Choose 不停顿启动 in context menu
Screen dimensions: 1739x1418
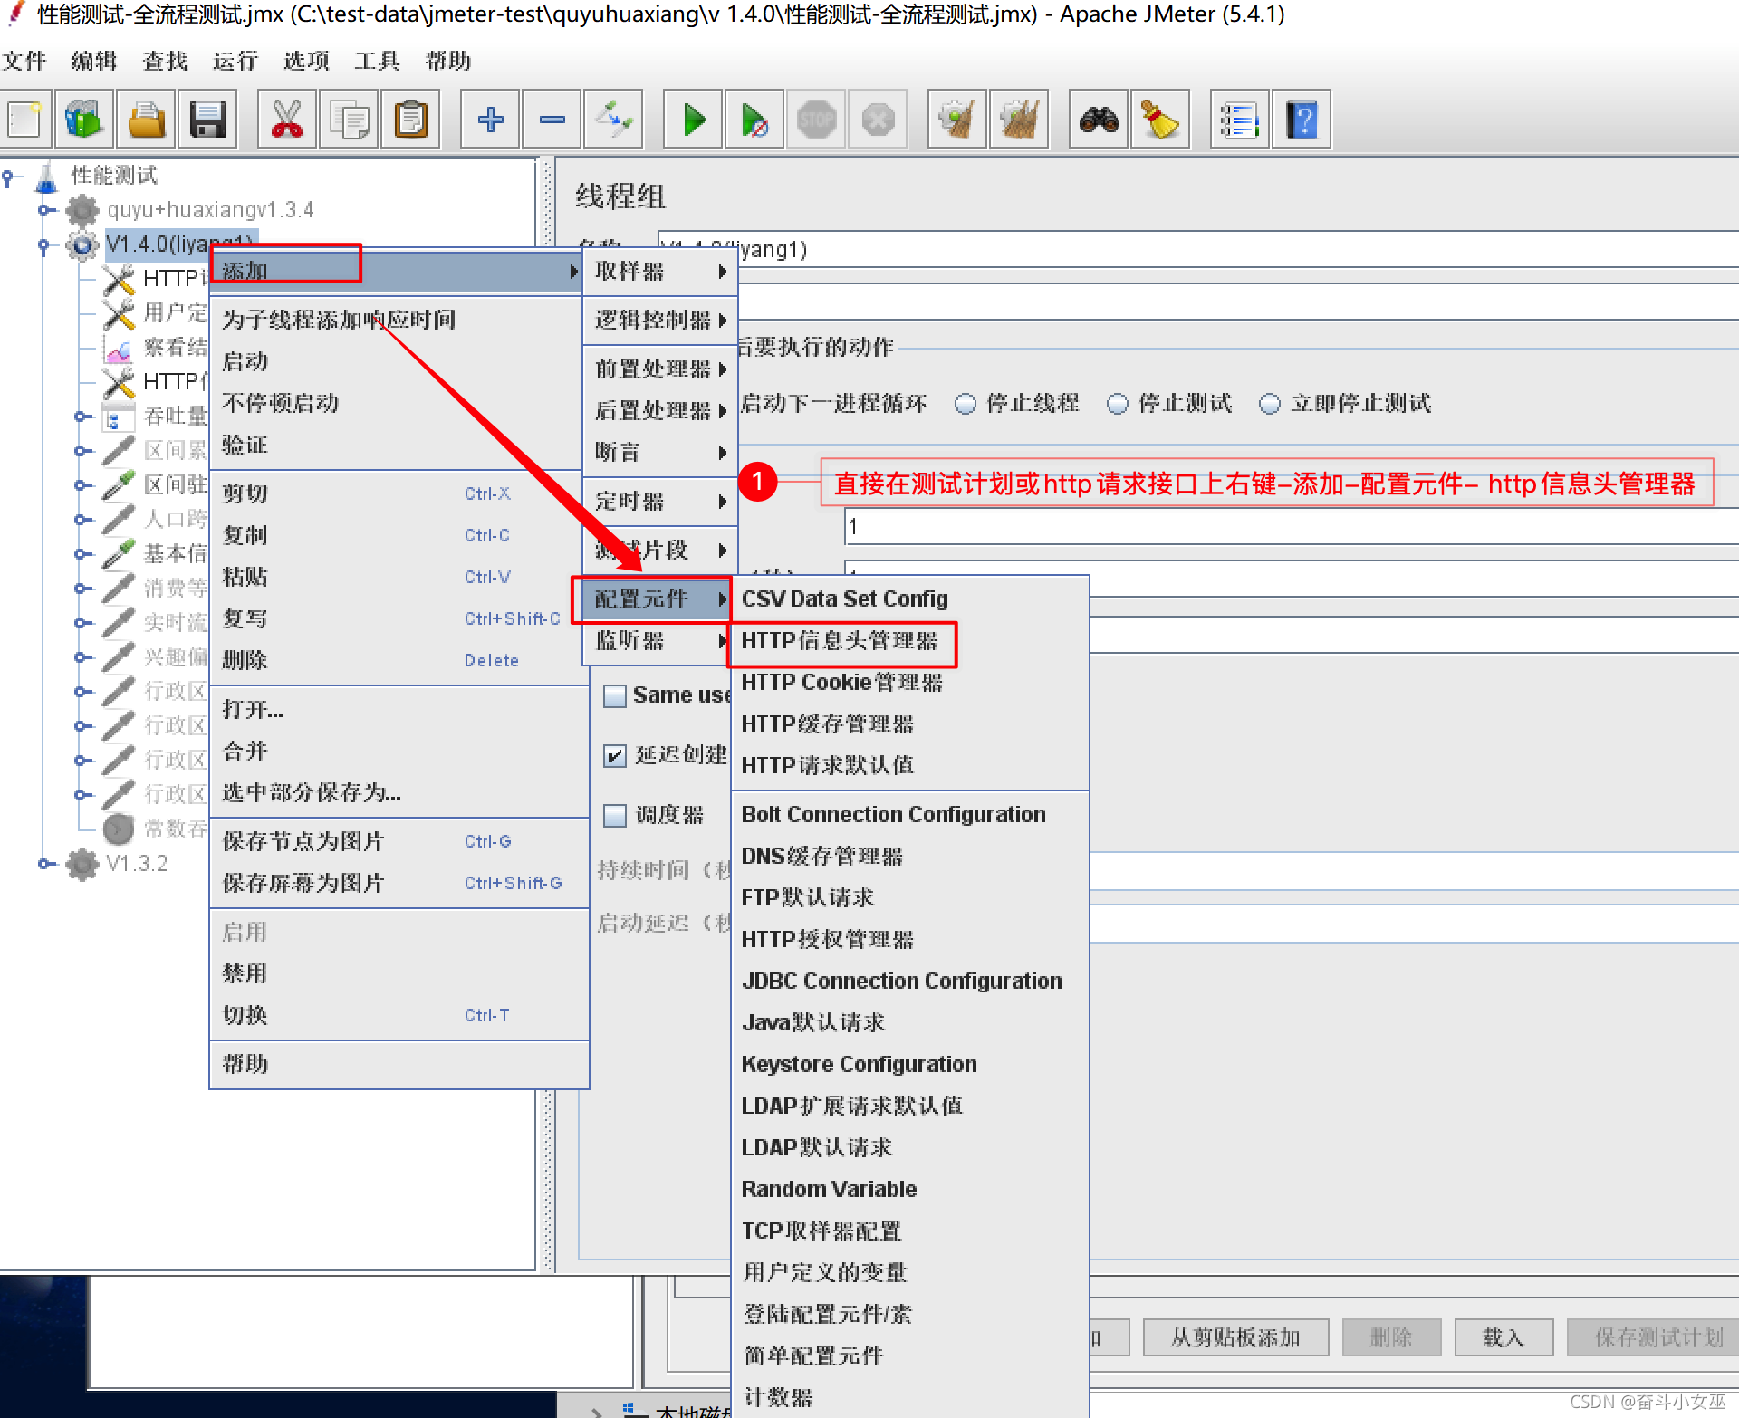point(399,403)
